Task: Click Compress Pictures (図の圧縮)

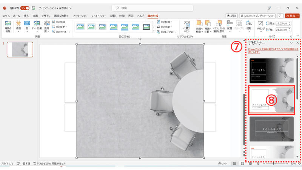Action: point(59,22)
